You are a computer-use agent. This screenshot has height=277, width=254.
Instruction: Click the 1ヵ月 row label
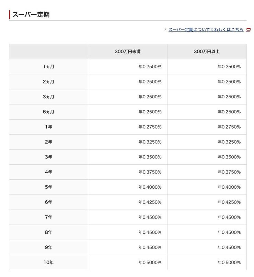point(49,66)
